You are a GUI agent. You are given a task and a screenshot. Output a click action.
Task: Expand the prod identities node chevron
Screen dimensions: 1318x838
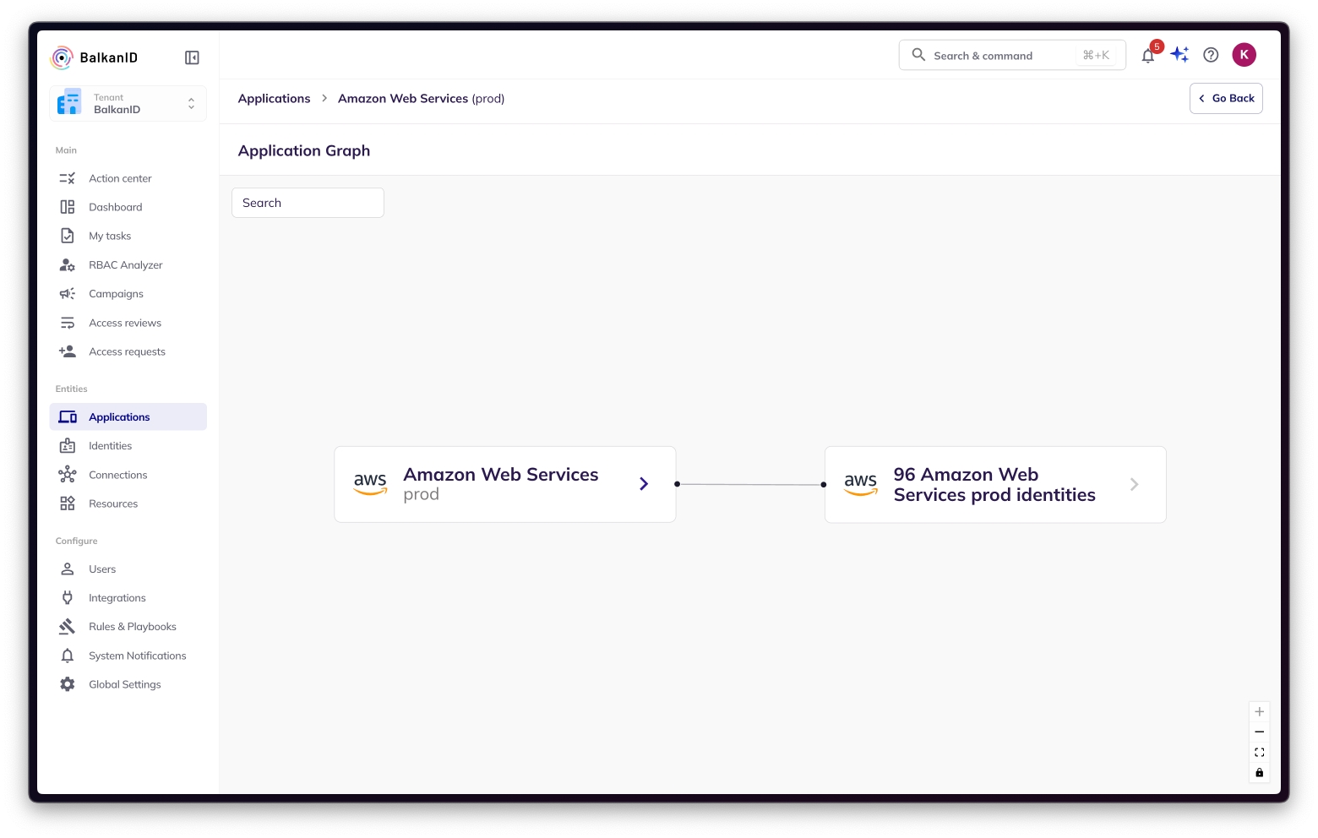(x=1135, y=484)
